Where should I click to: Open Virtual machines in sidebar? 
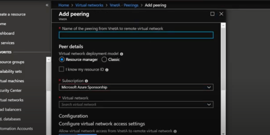point(12,81)
